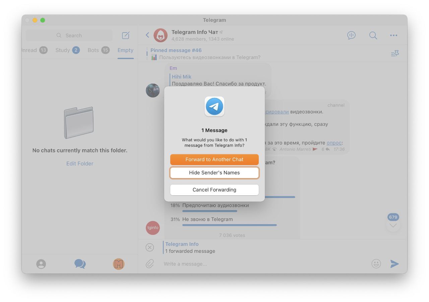The image size is (429, 302).
Task: Cancel forwarded message with X icon
Action: 150,247
